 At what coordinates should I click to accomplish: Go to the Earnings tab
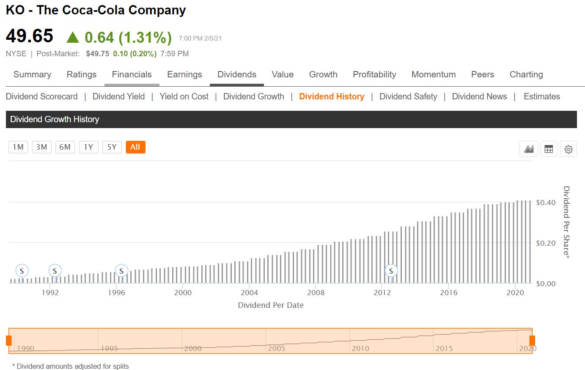point(184,74)
